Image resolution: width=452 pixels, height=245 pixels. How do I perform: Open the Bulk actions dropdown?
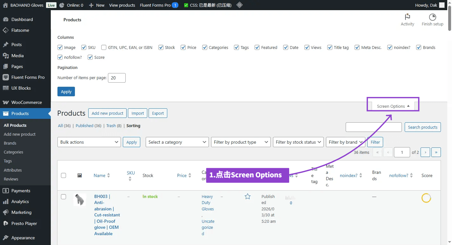point(89,142)
